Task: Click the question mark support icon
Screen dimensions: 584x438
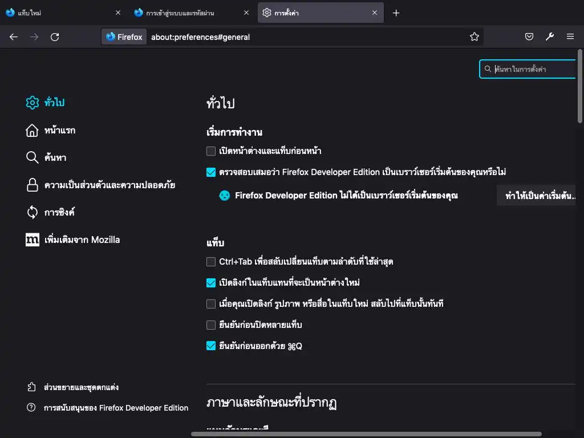Action: pyautogui.click(x=31, y=407)
